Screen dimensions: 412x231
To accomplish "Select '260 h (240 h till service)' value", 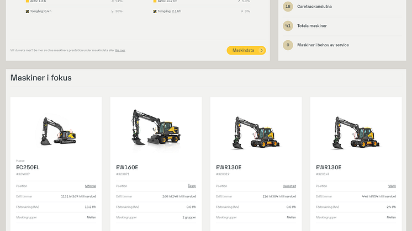I will [179, 196].
